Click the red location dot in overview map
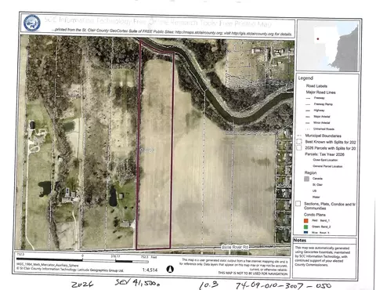Viewport: 376px width, 290px height. [x=318, y=39]
